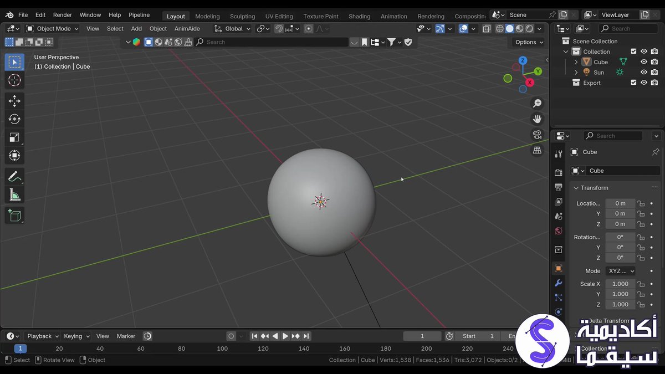Open the Object properties tab

pyautogui.click(x=559, y=268)
